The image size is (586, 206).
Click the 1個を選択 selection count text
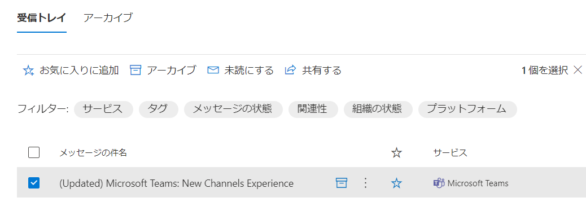[x=545, y=71]
